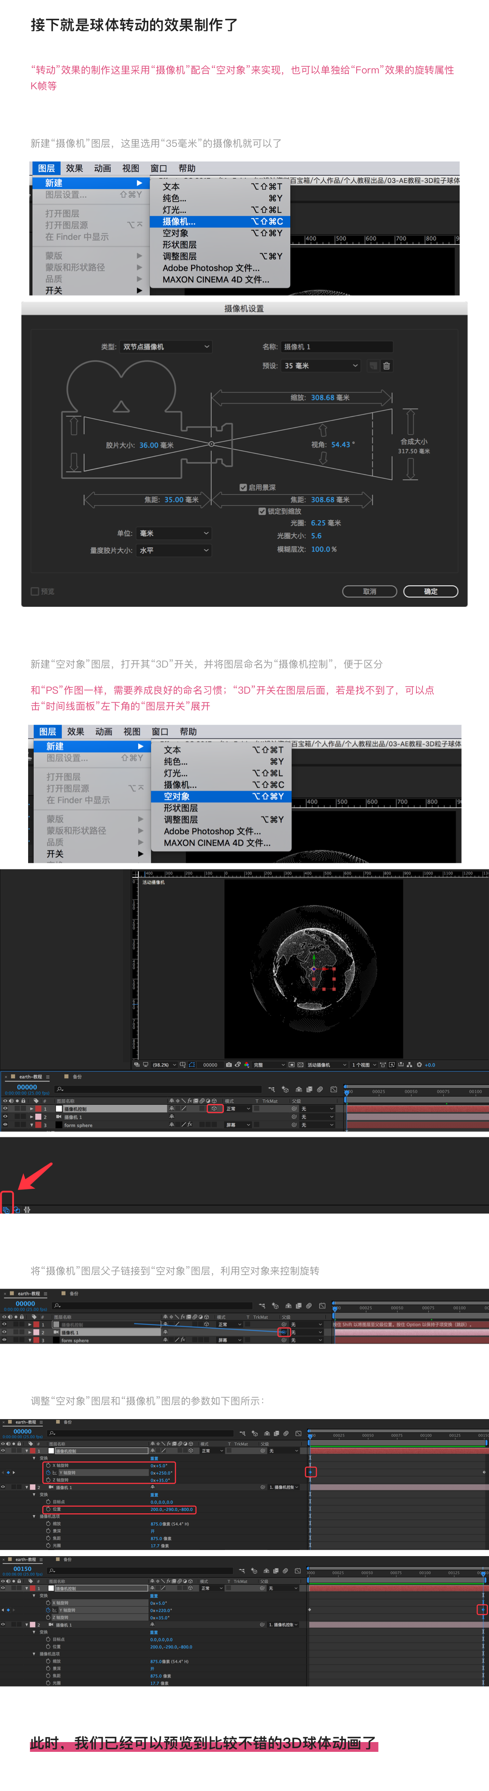
Task: Toggle the form sphere layer eye under the globe viewer
Action: point(6,1124)
